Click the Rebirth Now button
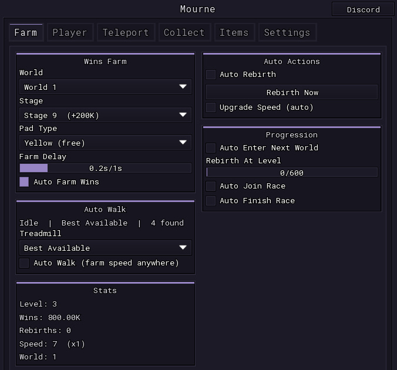The width and height of the screenshot is (397, 370). pyautogui.click(x=292, y=92)
